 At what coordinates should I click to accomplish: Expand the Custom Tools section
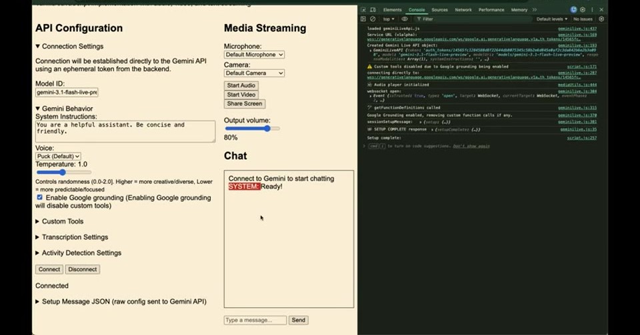coord(59,221)
